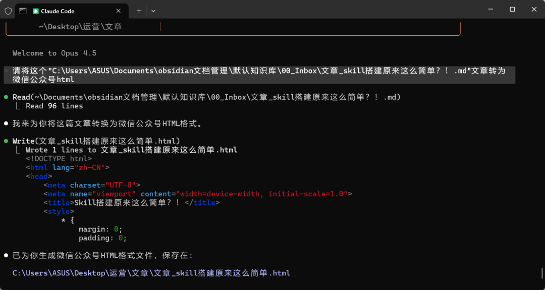Click the saved file path C:\Users\ASUS\Desktop\运营
545x290 pixels.
point(151,273)
